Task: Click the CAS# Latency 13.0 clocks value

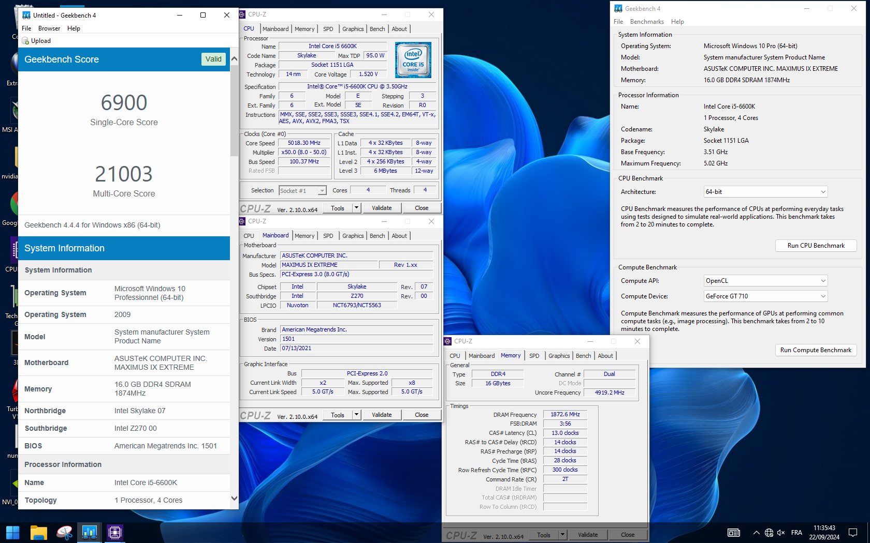Action: (x=565, y=433)
